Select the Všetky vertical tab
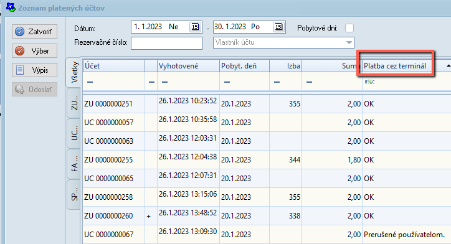The height and width of the screenshot is (244, 451). 74,72
